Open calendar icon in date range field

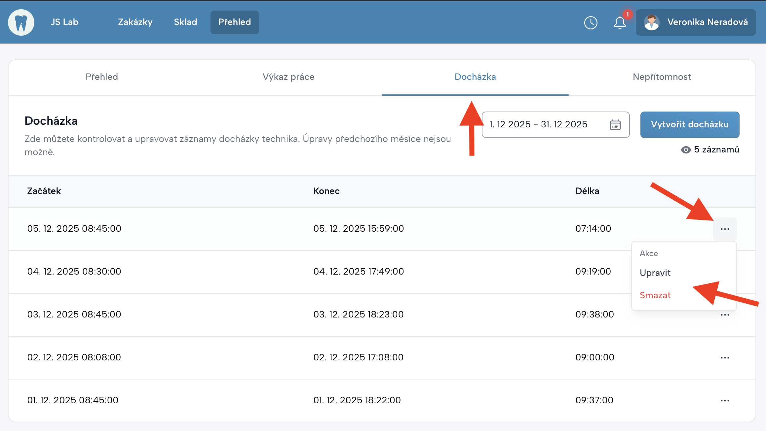(x=615, y=125)
